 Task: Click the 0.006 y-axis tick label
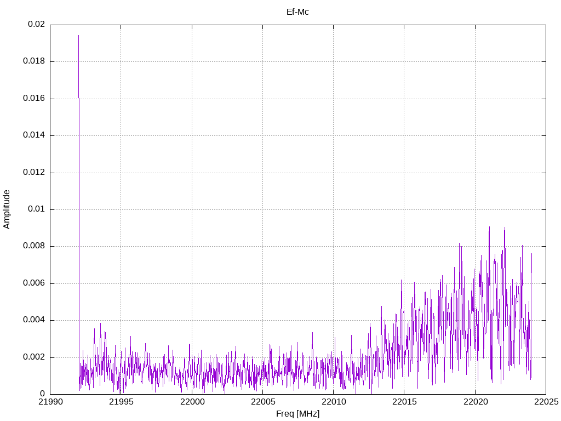click(34, 283)
